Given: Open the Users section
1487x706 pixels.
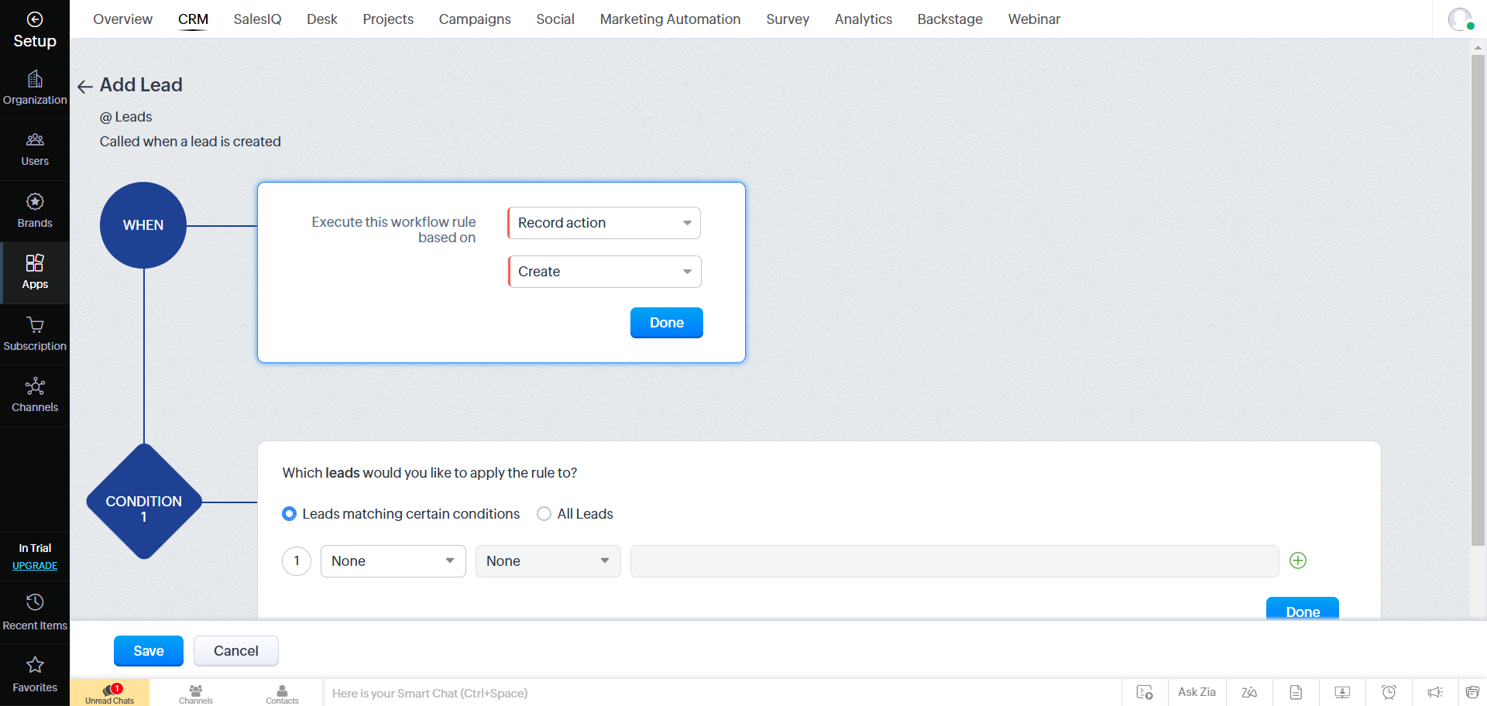Looking at the screenshot, I should tap(35, 149).
